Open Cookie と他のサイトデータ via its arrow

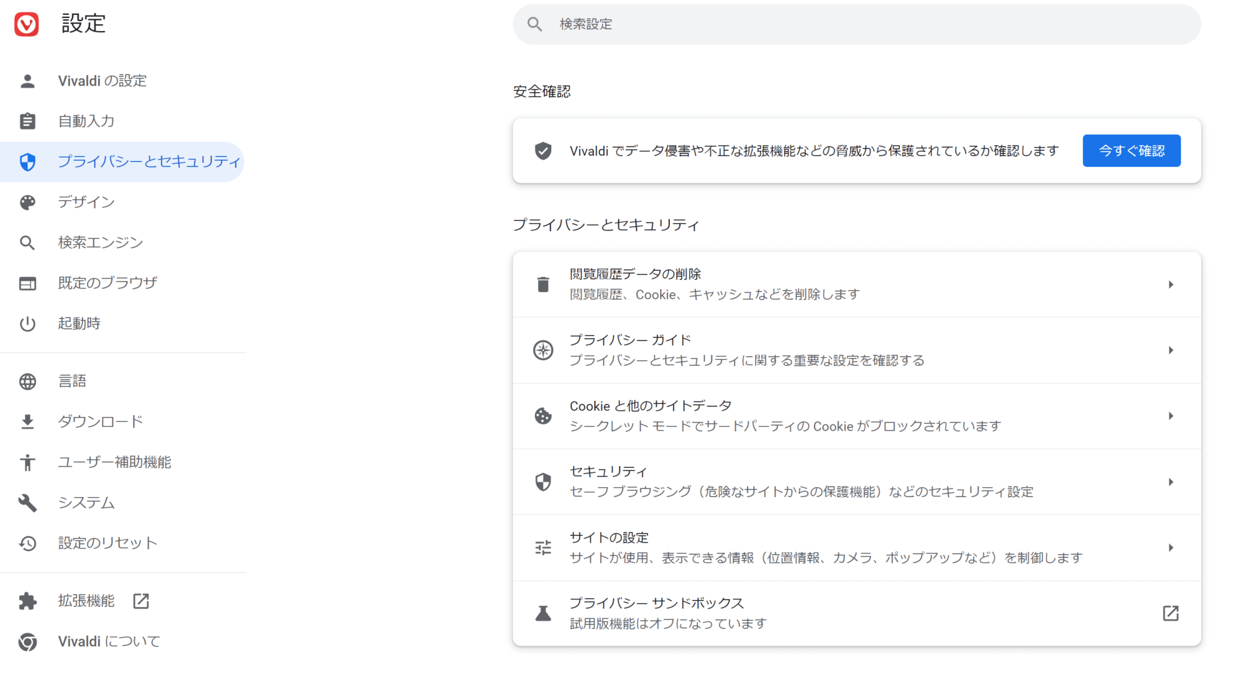[x=1170, y=416]
